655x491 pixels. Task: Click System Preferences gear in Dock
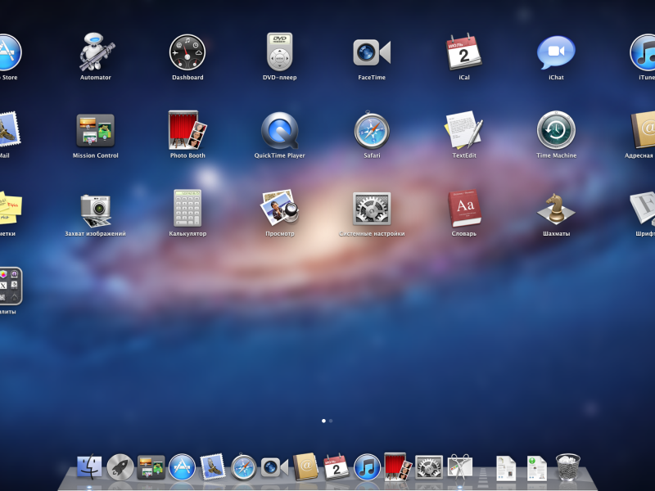[428, 467]
